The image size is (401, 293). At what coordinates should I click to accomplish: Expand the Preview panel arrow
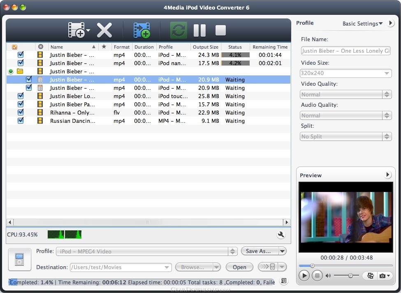[x=388, y=175]
